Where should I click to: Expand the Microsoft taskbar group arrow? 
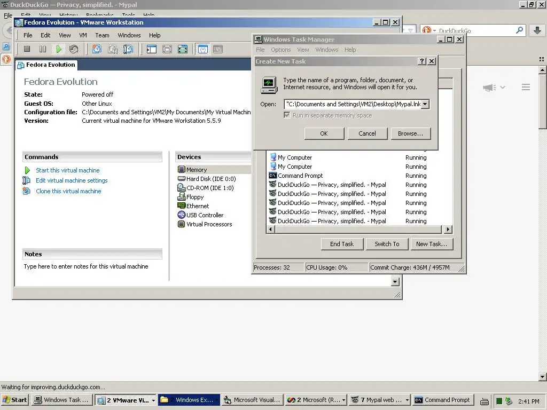[343, 400]
